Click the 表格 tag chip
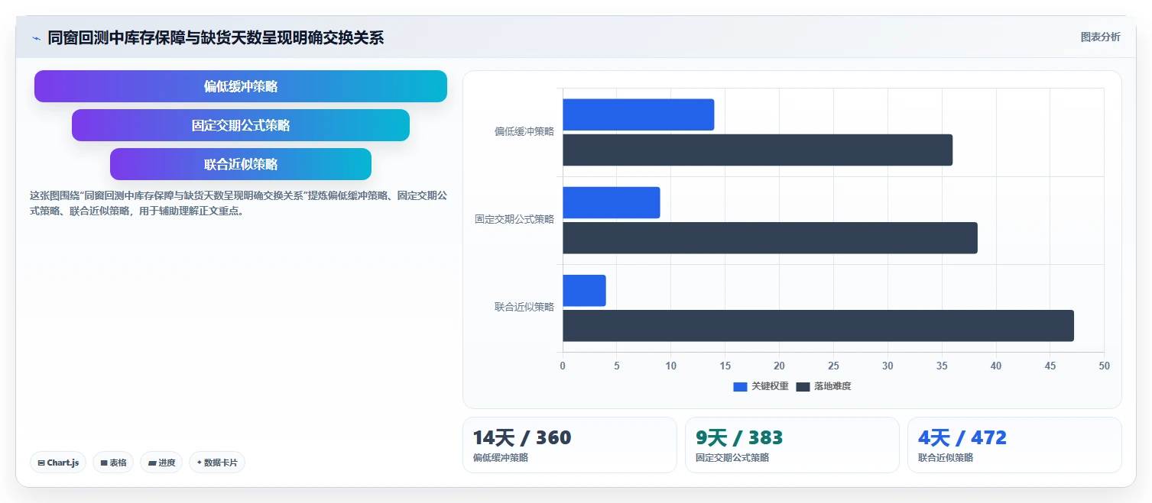Screen dimensions: 1152x503 point(113,463)
